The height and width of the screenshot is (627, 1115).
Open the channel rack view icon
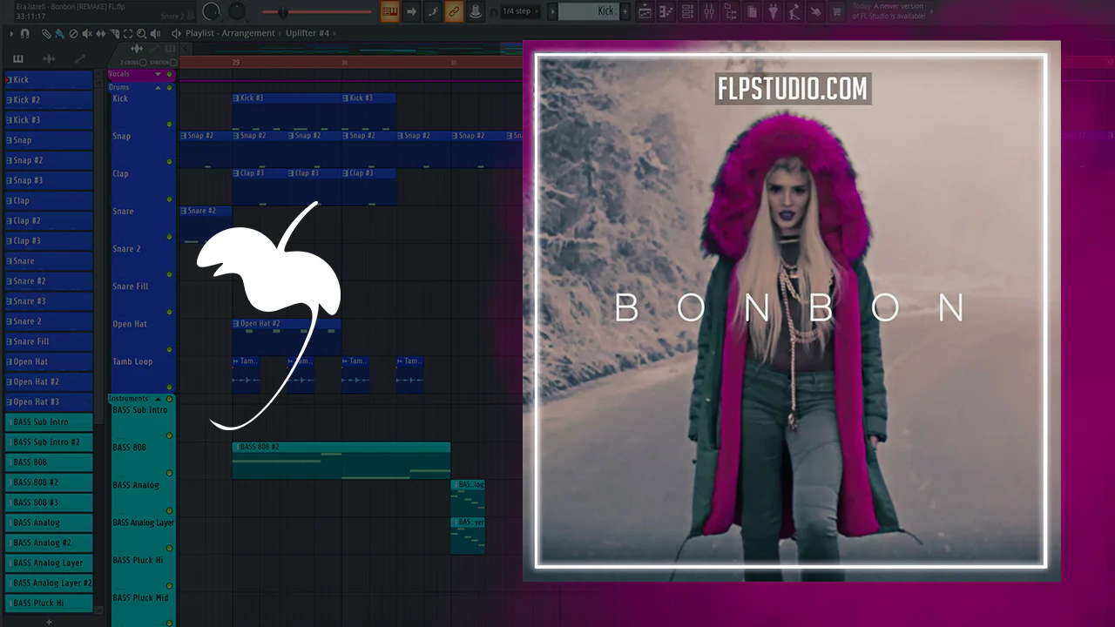(x=687, y=11)
